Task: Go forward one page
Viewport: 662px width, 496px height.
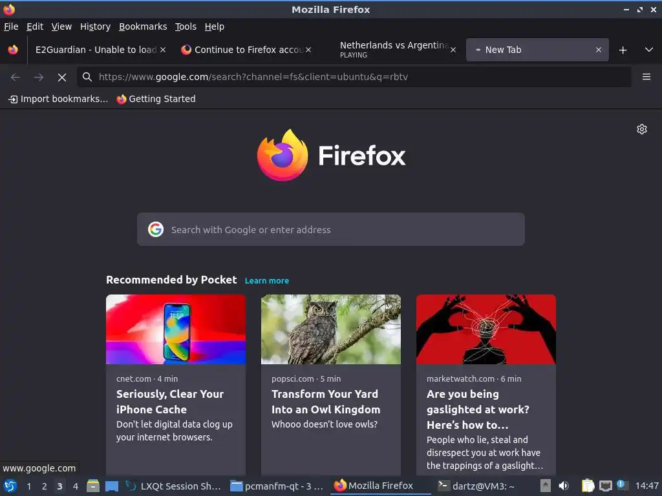Action: point(39,77)
